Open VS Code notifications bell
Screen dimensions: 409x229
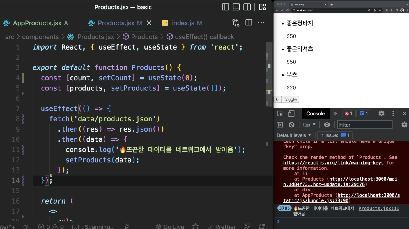[x=262, y=226]
